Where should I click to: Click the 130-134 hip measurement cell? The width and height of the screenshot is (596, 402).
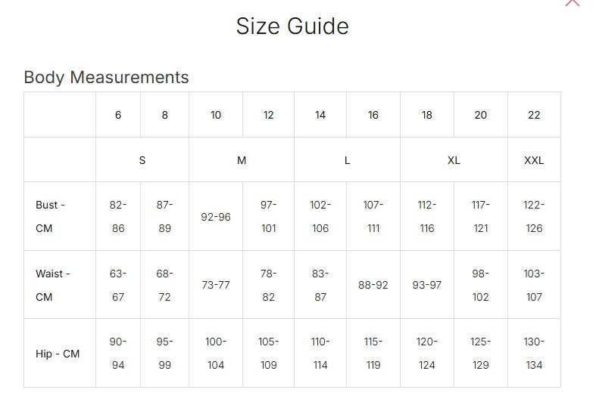point(534,354)
